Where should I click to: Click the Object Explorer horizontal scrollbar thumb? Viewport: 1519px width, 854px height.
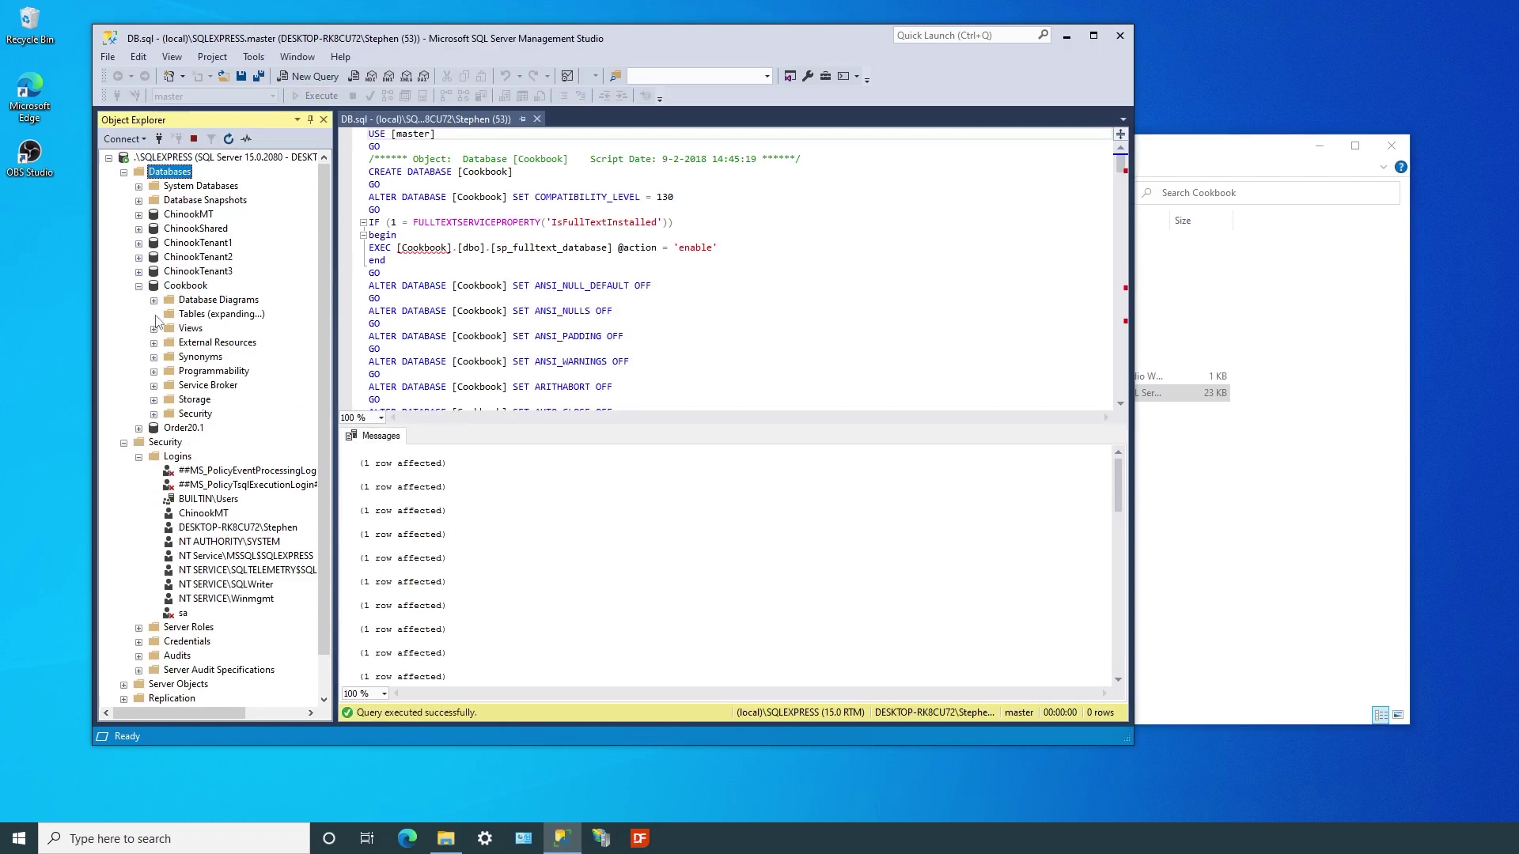(x=179, y=712)
